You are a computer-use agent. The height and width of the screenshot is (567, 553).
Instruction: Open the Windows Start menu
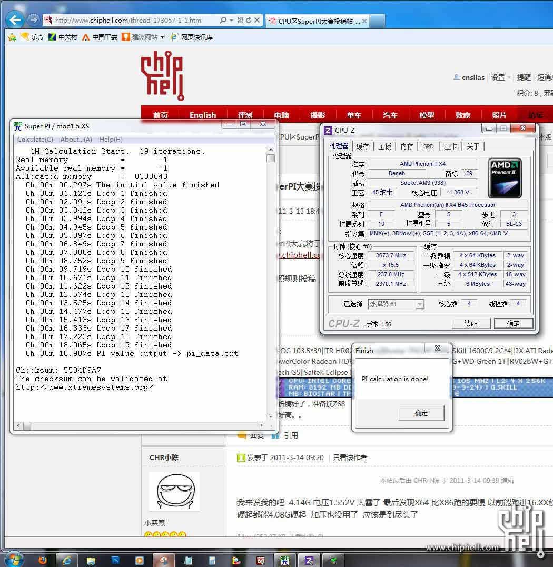pos(14,560)
